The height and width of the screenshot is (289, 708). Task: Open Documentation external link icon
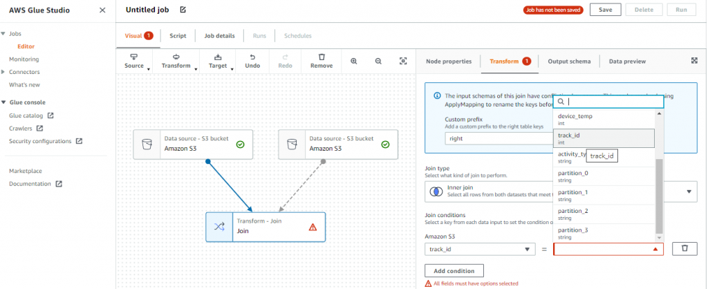pyautogui.click(x=59, y=184)
